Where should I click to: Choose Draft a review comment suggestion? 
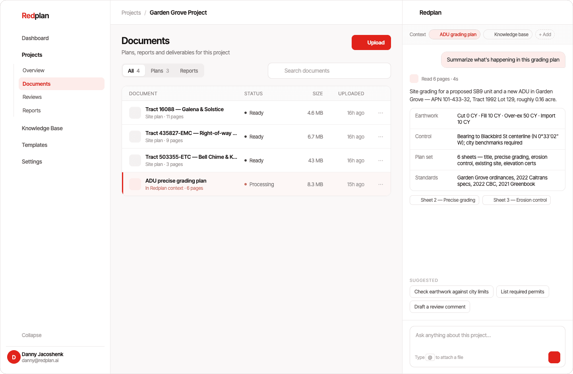[440, 307]
